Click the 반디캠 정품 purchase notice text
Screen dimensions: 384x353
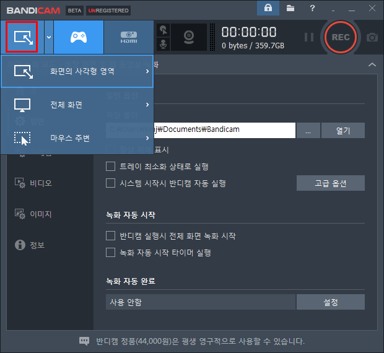200,341
